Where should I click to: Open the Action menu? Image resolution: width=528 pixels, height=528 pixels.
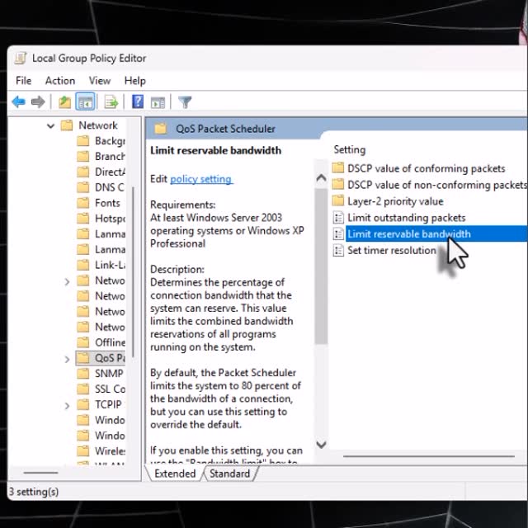[60, 81]
